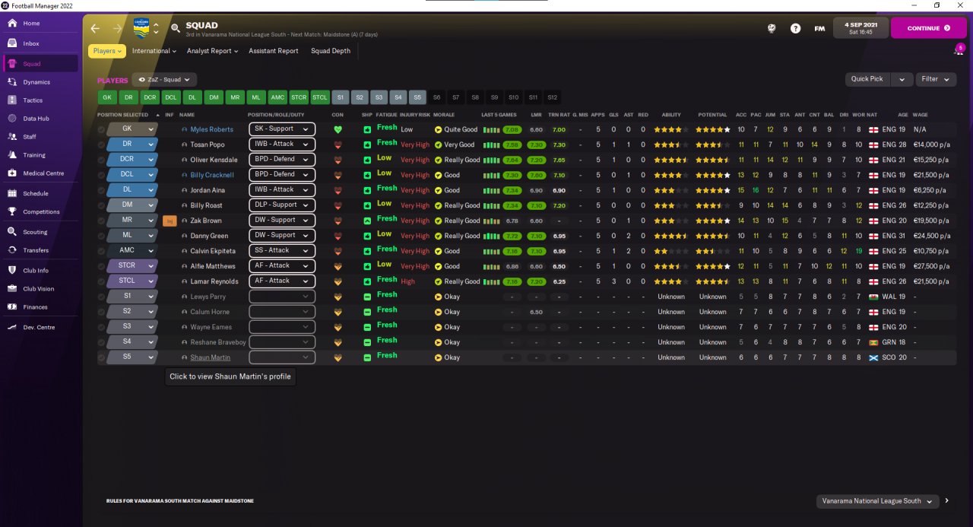Toggle selection circle for Danny Green
This screenshot has height=527, width=973.
point(101,236)
